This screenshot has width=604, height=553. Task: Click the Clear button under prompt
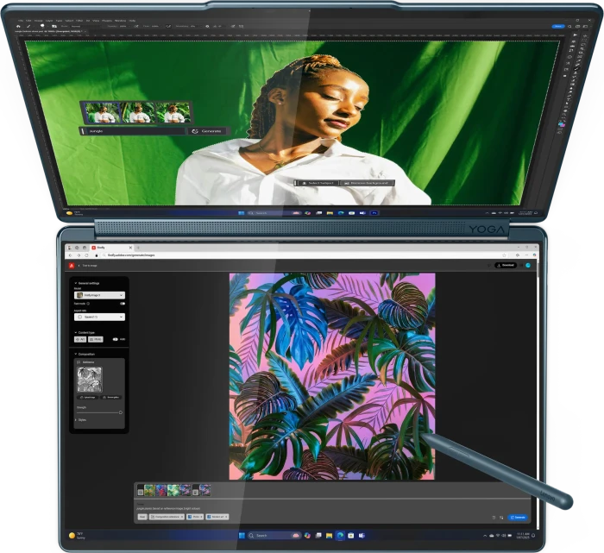click(142, 517)
